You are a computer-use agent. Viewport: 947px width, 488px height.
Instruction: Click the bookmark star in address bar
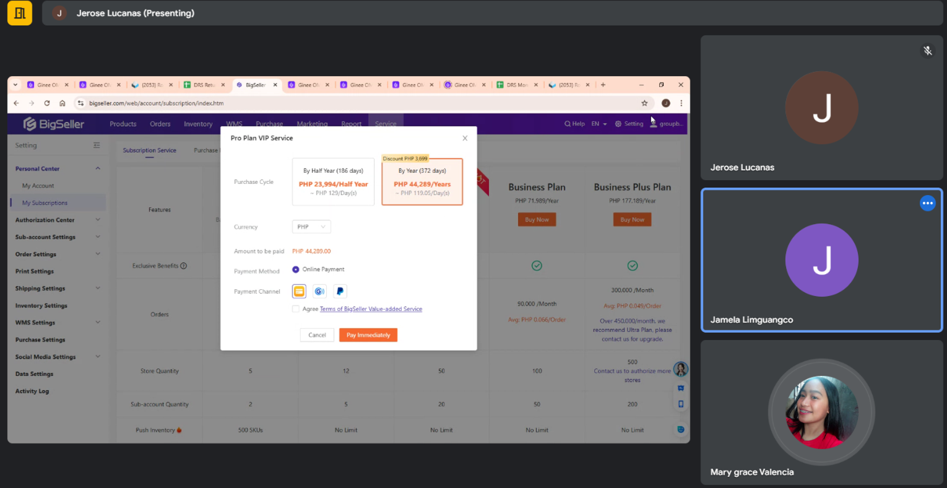tap(644, 103)
